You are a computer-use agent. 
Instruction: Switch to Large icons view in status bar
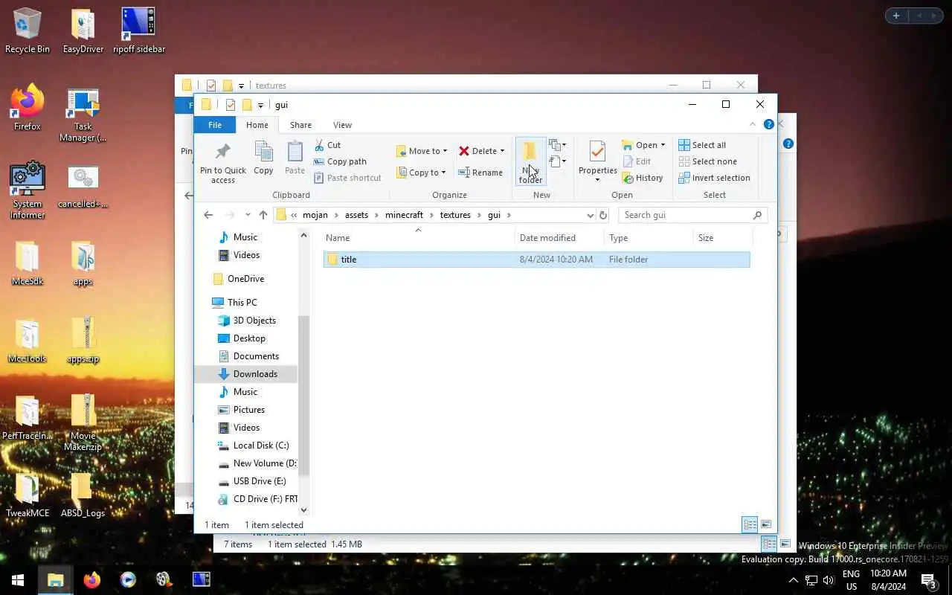pyautogui.click(x=766, y=525)
